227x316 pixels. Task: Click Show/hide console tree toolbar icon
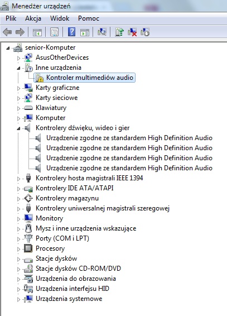point(37,32)
